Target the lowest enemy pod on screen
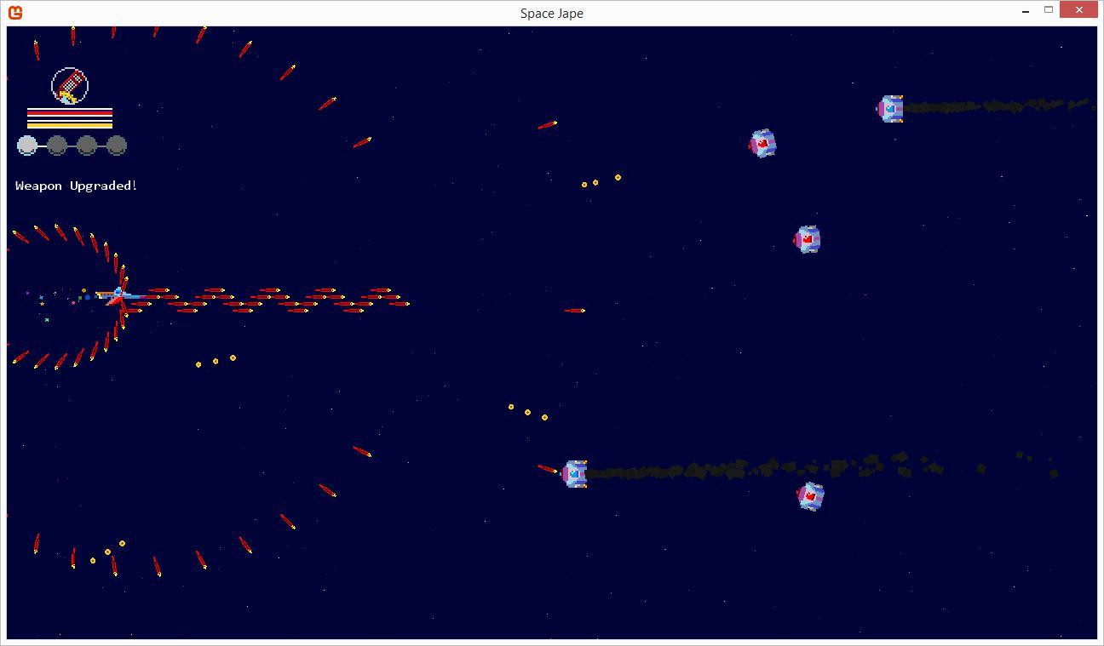The height and width of the screenshot is (646, 1104). click(x=810, y=495)
